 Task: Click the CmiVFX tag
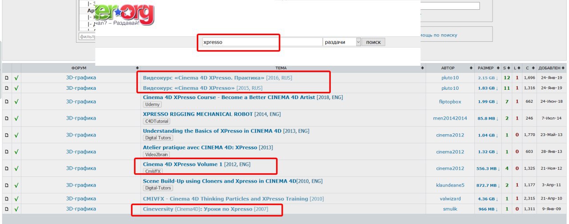pos(152,172)
